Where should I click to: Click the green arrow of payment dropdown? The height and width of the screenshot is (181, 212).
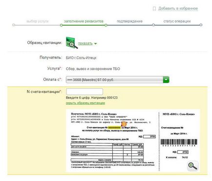166,80
